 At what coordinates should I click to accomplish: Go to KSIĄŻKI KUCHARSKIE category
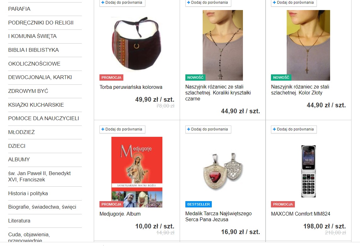tap(36, 105)
